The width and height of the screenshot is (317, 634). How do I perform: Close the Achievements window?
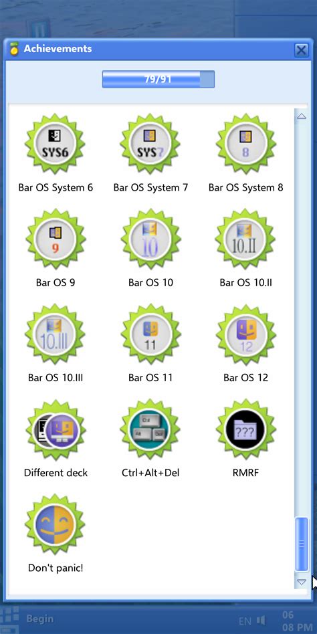click(301, 50)
